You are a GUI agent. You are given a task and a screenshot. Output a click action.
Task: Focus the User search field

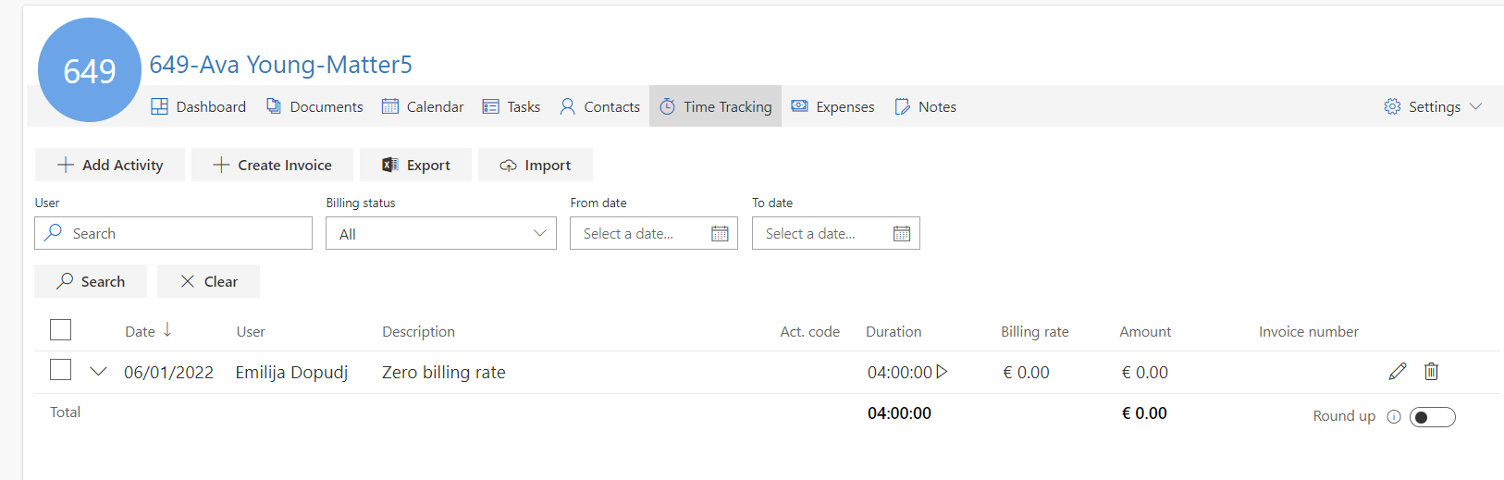click(x=173, y=233)
